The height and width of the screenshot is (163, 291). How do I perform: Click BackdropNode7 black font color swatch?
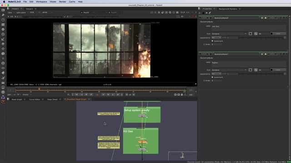tap(271, 70)
